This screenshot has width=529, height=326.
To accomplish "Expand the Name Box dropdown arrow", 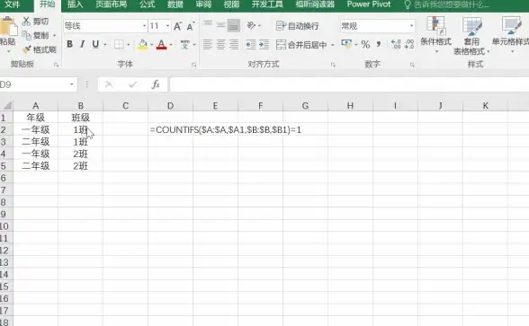I will tap(72, 84).
